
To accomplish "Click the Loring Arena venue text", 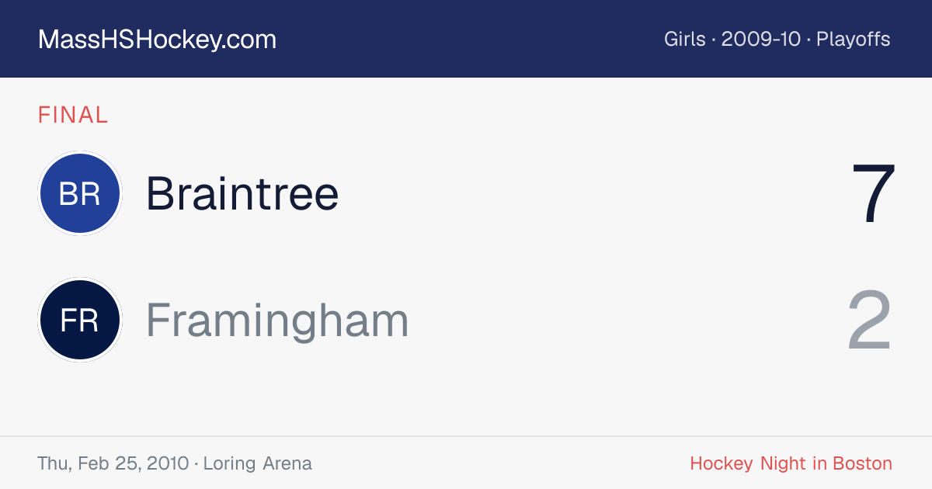I will click(x=258, y=463).
